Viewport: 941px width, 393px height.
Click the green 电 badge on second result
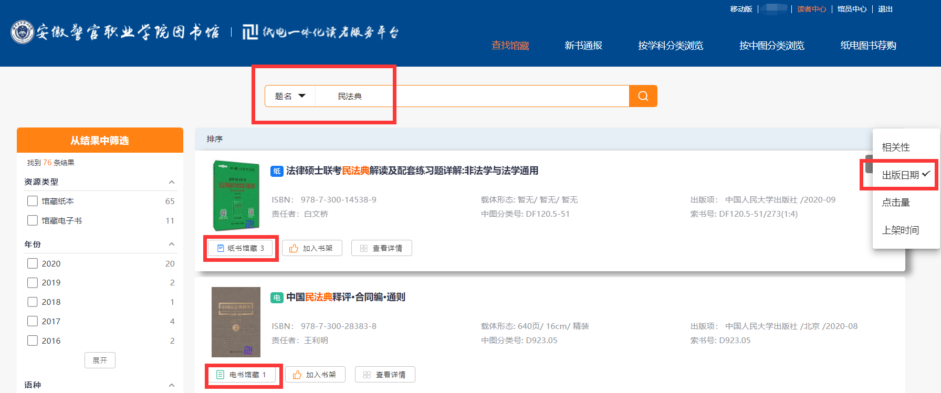(x=277, y=298)
